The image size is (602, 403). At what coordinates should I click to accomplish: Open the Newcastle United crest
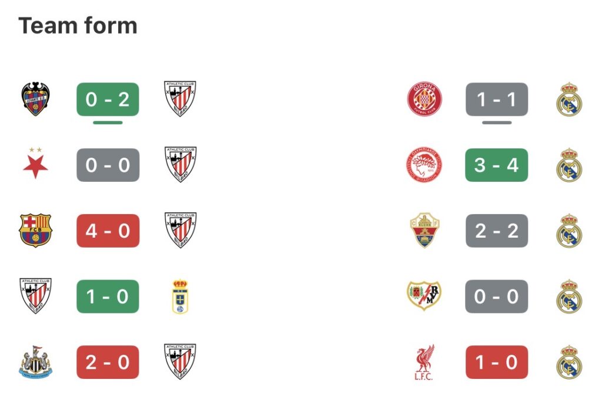[35, 362]
